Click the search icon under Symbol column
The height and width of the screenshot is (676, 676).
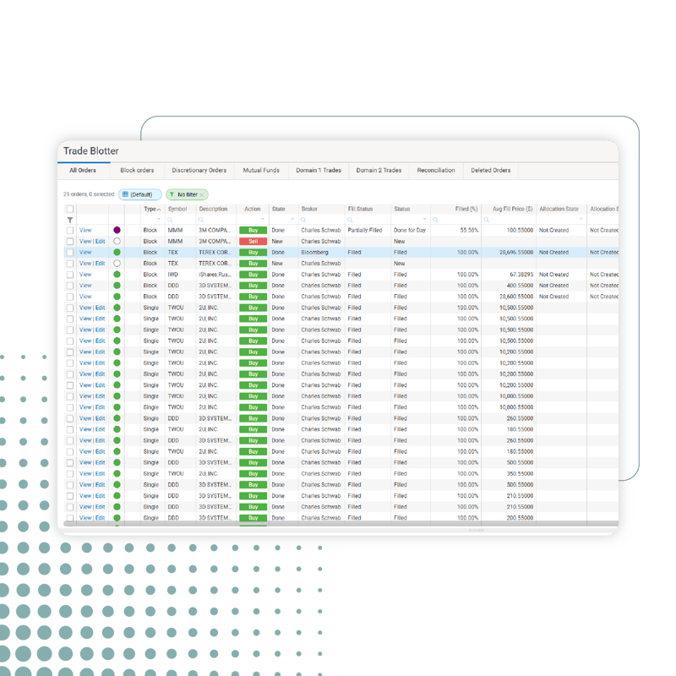click(x=171, y=220)
